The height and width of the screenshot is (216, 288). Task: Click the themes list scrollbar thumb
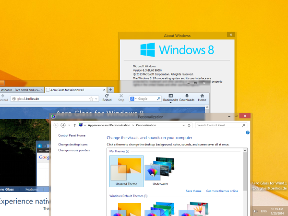click(x=245, y=171)
